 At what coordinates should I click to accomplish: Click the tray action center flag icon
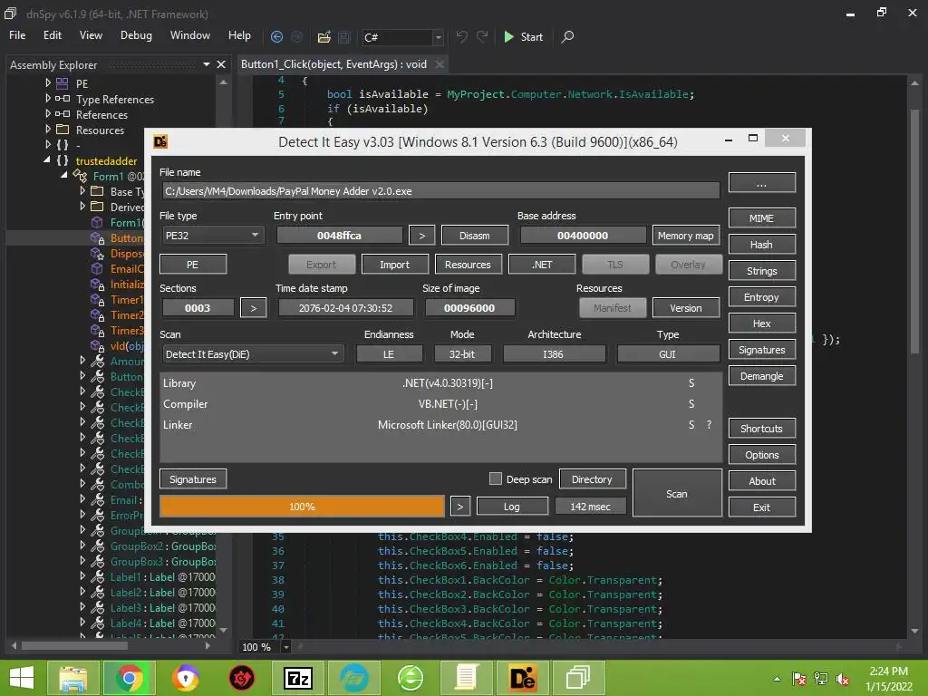[799, 679]
